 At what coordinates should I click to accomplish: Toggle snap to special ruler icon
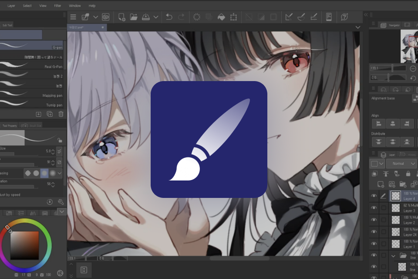[301, 17]
